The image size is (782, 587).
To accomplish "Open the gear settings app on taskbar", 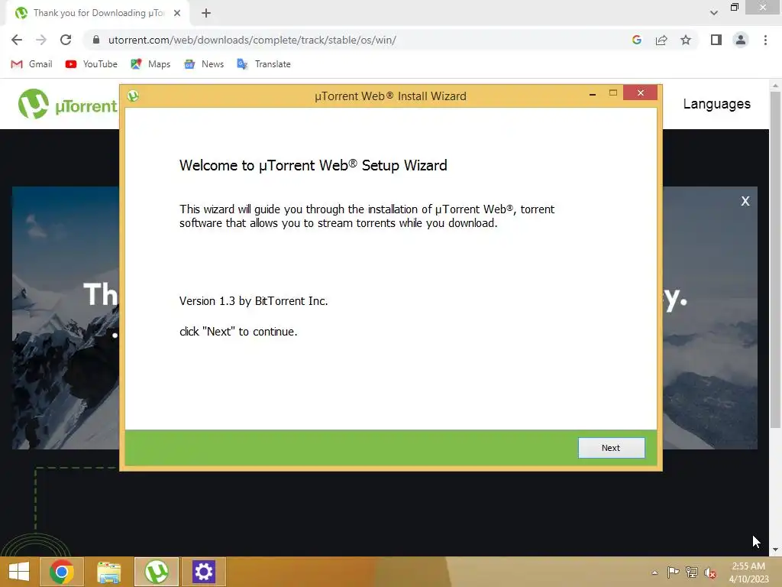I will tap(203, 572).
